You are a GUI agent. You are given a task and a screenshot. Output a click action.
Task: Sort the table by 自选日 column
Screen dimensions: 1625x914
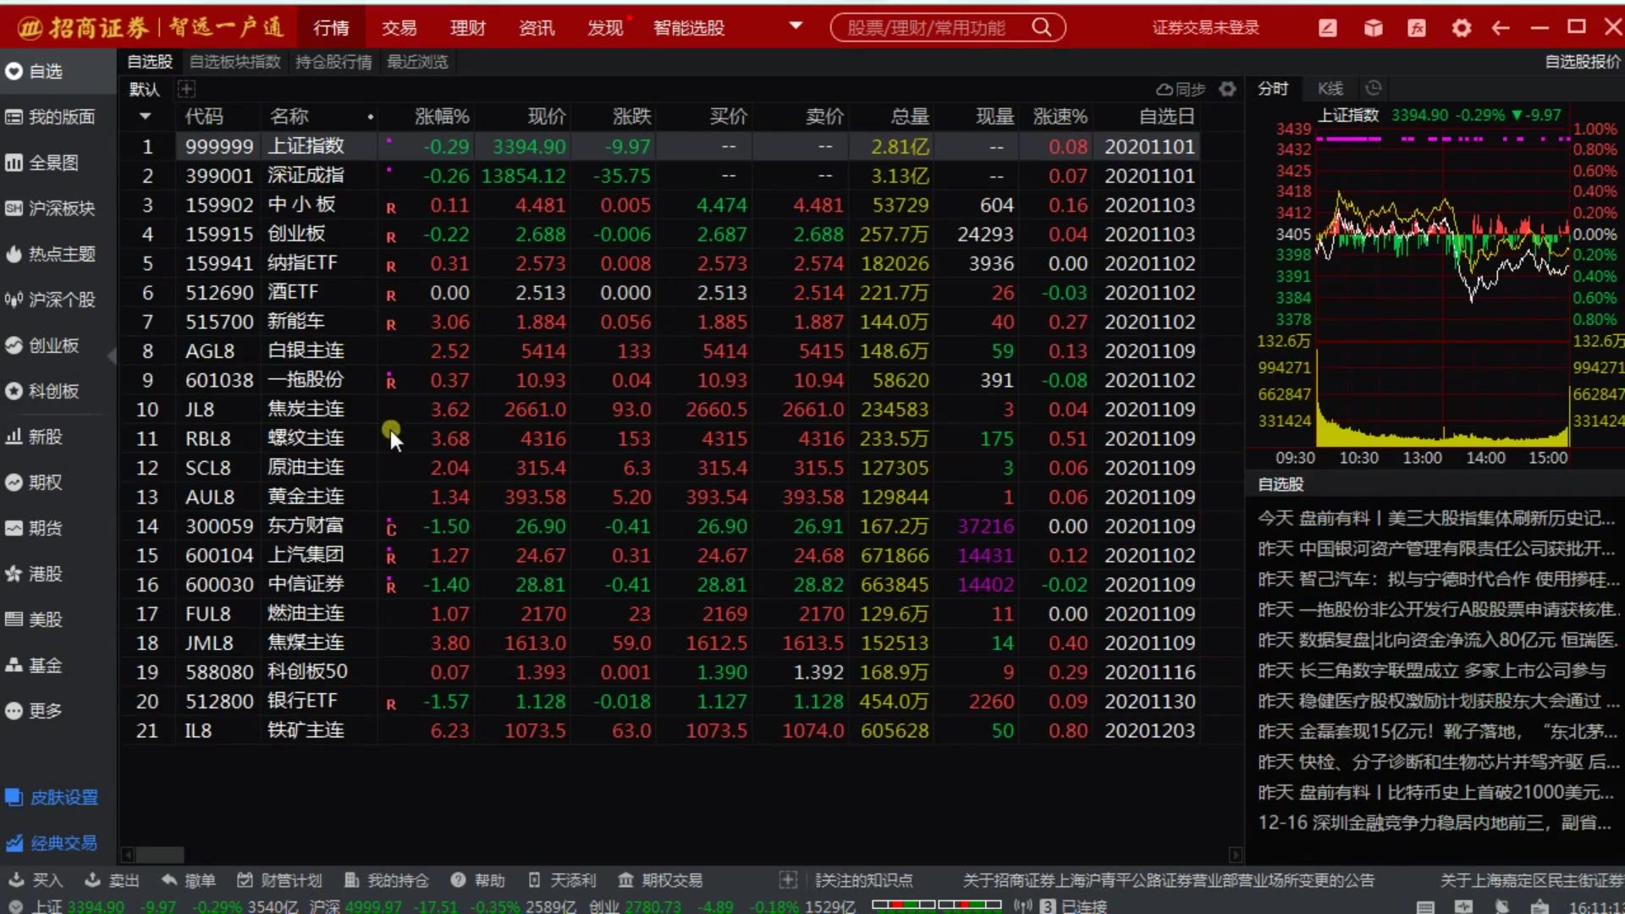click(x=1166, y=117)
